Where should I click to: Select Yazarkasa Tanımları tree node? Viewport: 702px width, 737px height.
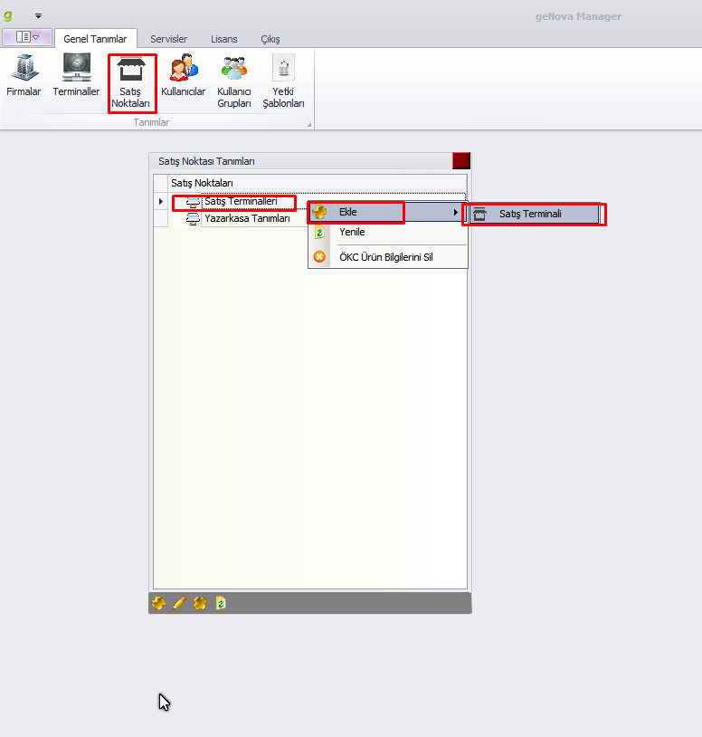point(248,218)
